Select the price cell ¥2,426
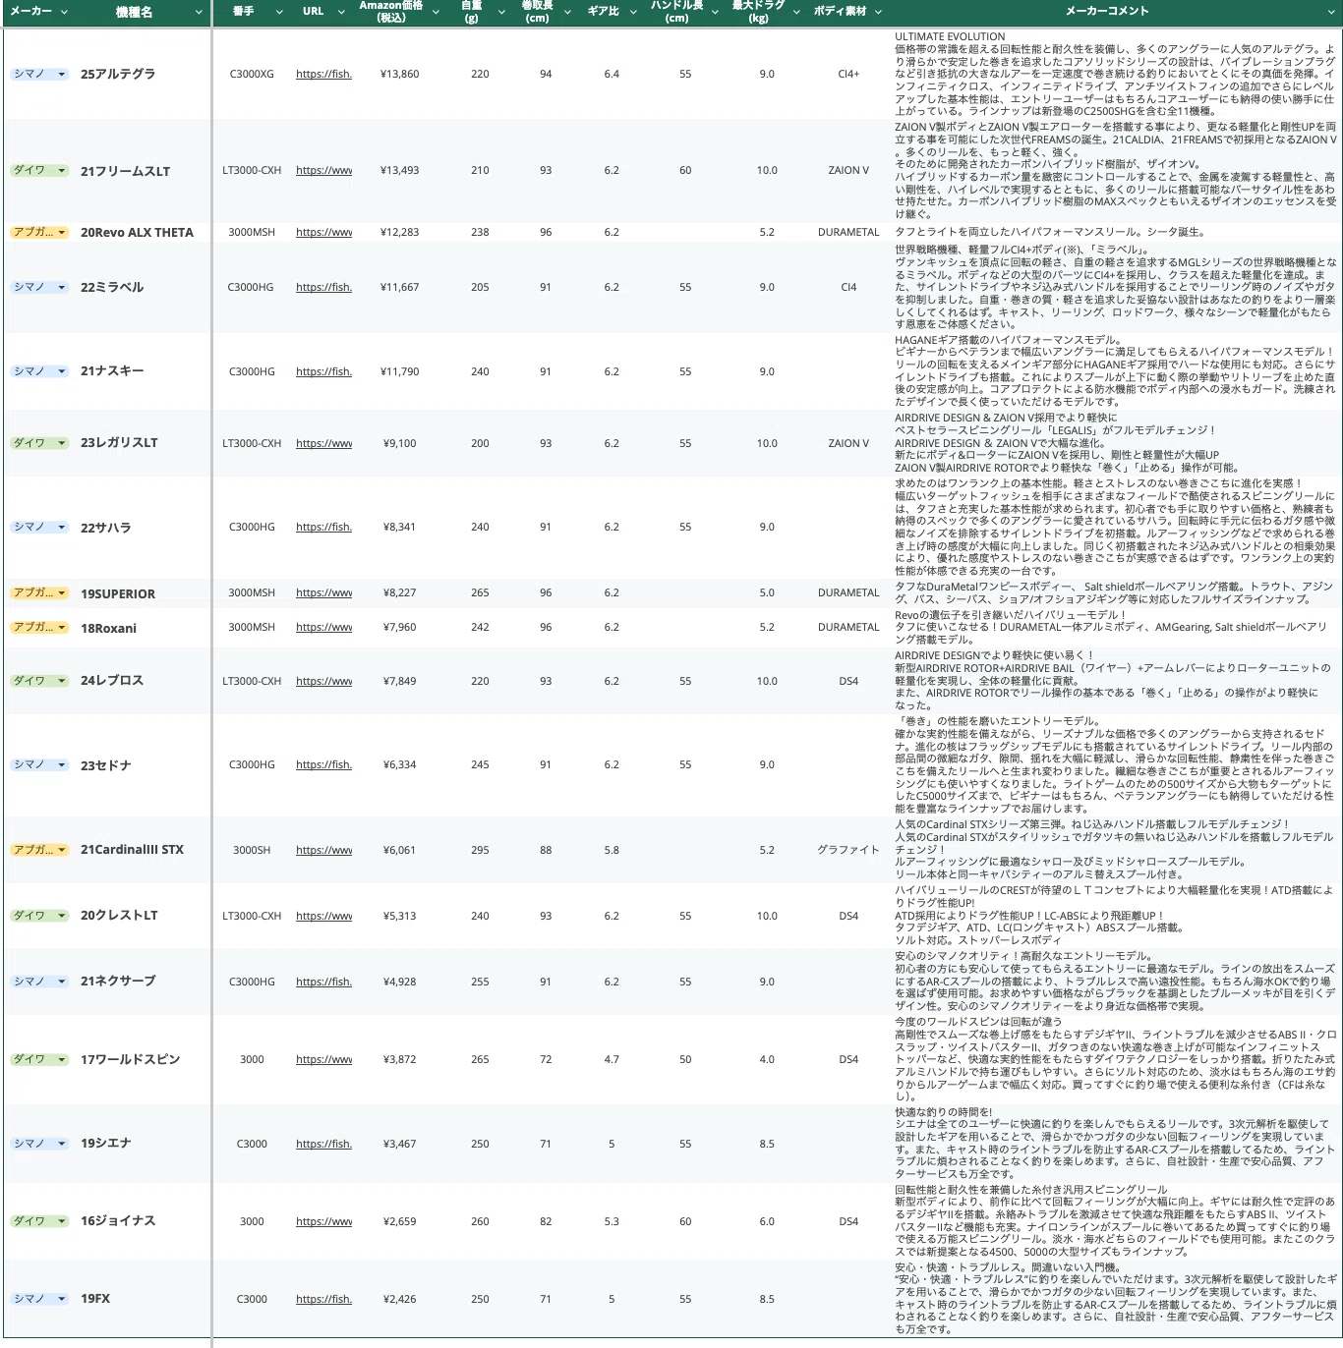The width and height of the screenshot is (1343, 1348). (x=399, y=1299)
